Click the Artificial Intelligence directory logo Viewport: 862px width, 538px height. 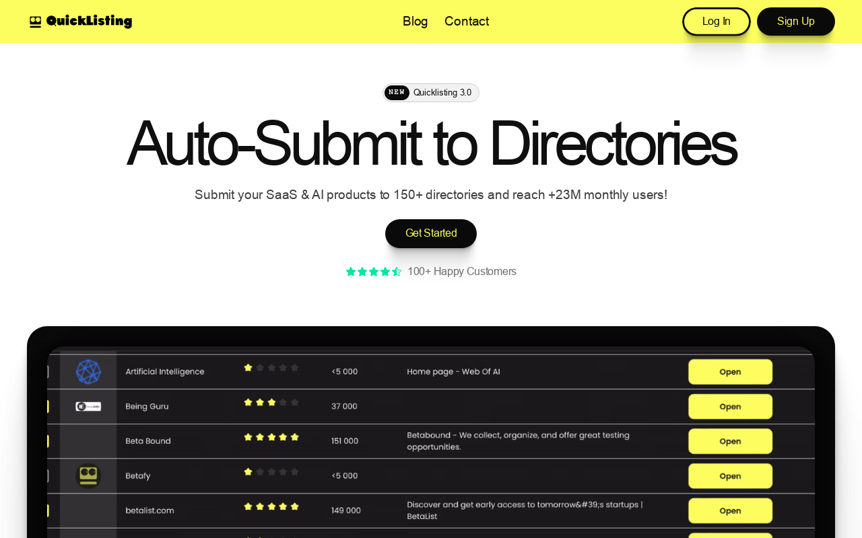click(88, 372)
